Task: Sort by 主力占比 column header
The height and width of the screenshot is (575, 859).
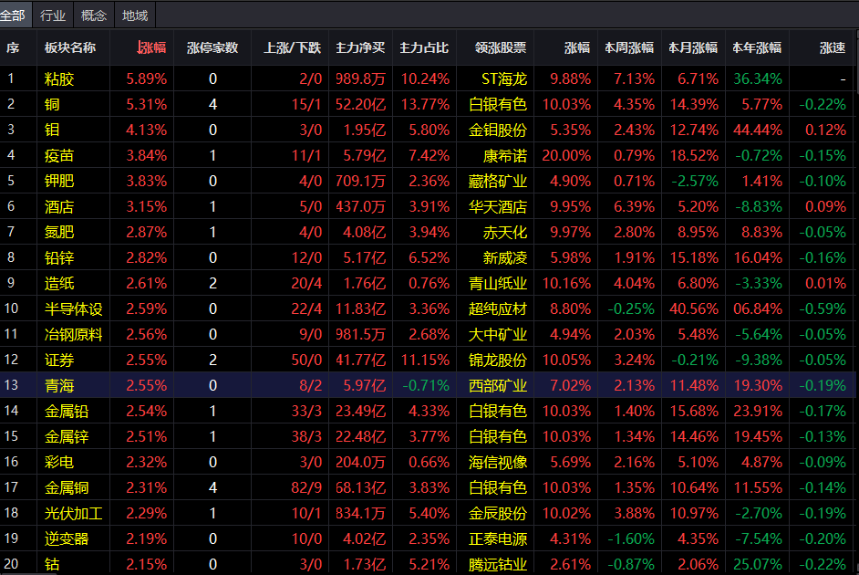Action: pyautogui.click(x=424, y=47)
